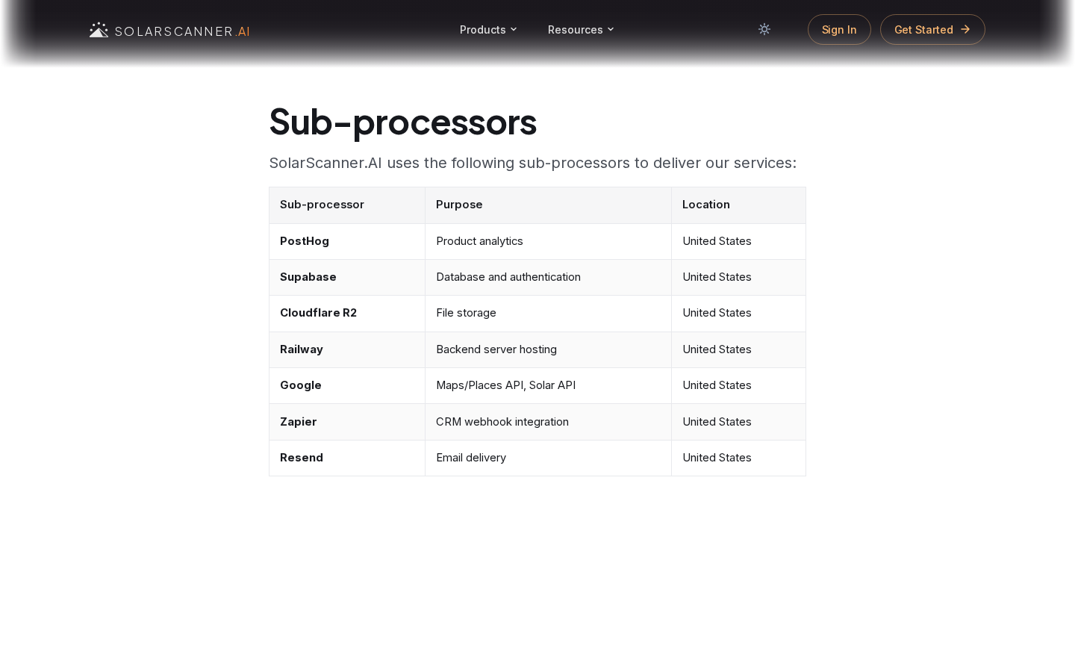Select the Resend table cell
The width and height of the screenshot is (1075, 672).
(x=347, y=458)
